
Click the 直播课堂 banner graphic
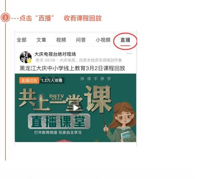coord(59,121)
